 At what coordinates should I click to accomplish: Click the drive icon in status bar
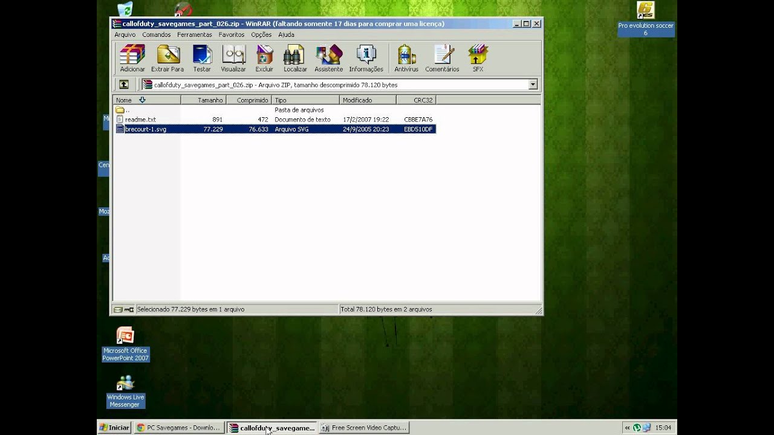click(118, 309)
